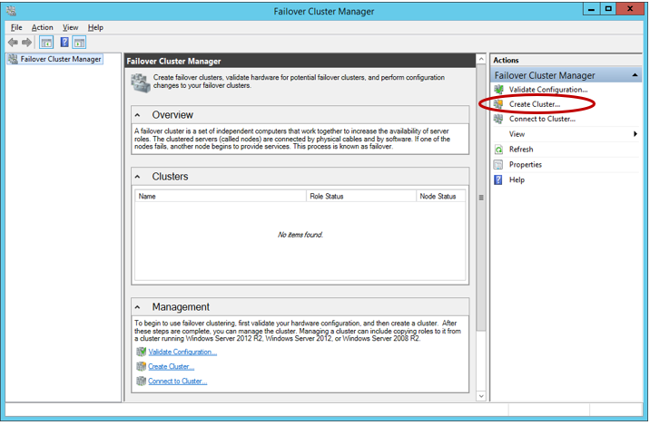This screenshot has width=650, height=425.
Task: Sort by the Role Status column header
Action: click(361, 196)
